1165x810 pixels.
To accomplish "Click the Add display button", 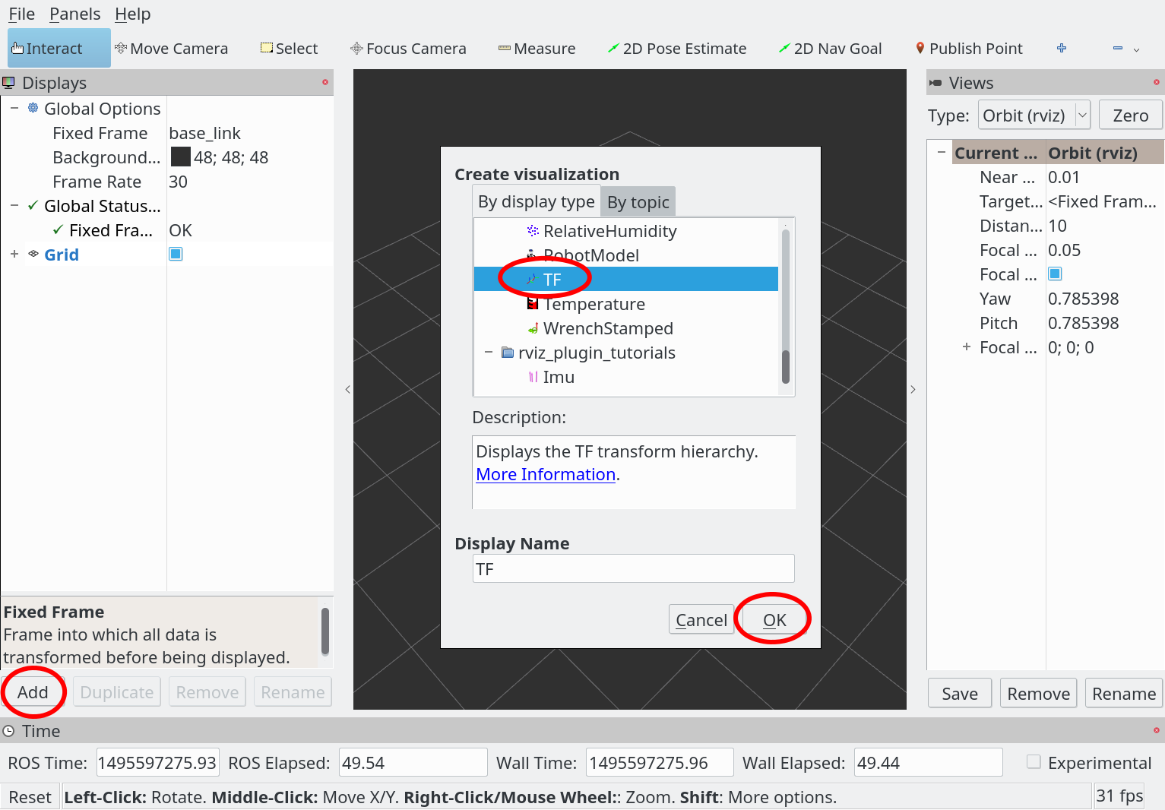I will [x=33, y=691].
